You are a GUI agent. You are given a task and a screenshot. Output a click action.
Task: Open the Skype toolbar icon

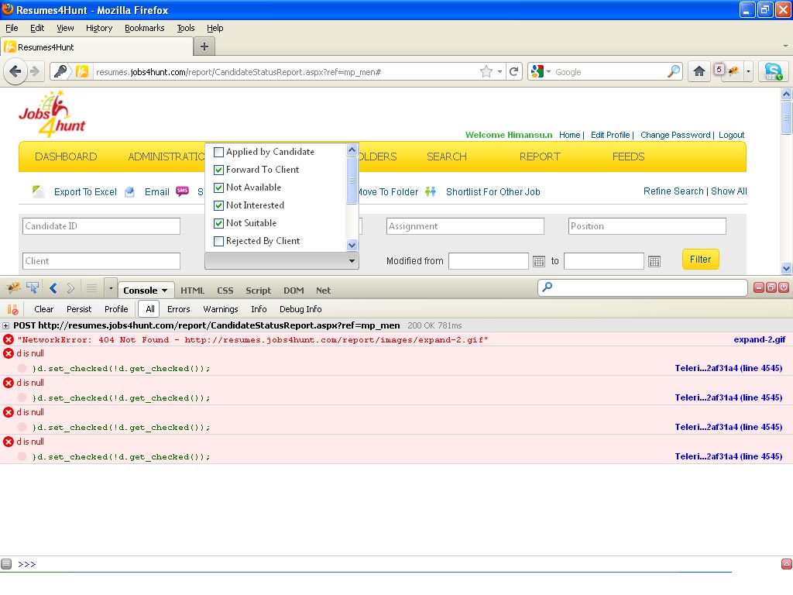(774, 71)
